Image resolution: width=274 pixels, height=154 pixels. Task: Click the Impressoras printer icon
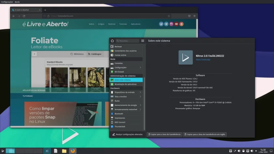(112, 118)
